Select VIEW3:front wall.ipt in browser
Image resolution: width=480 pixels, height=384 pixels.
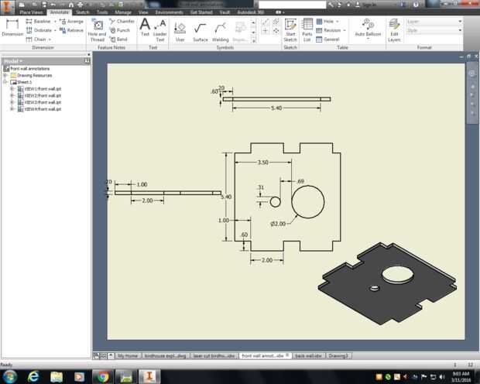coord(43,102)
